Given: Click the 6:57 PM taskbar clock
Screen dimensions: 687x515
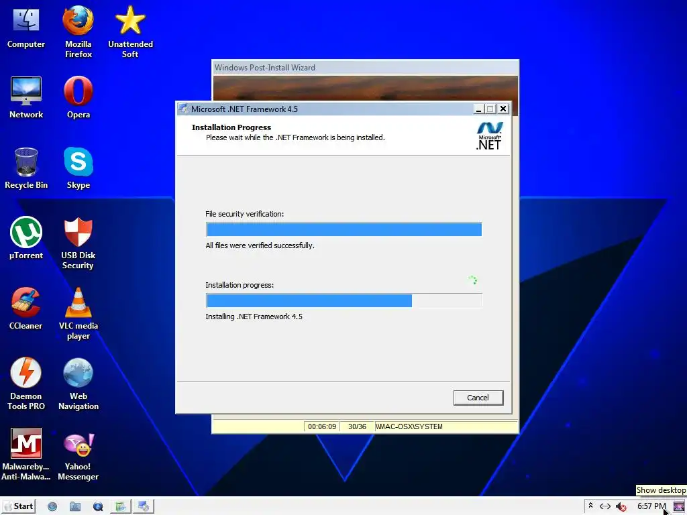Looking at the screenshot, I should 651,506.
